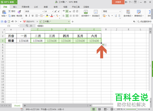The height and width of the screenshot is (111, 153).
Task: Apply the yellow fill color bucket
Action: (47, 16)
